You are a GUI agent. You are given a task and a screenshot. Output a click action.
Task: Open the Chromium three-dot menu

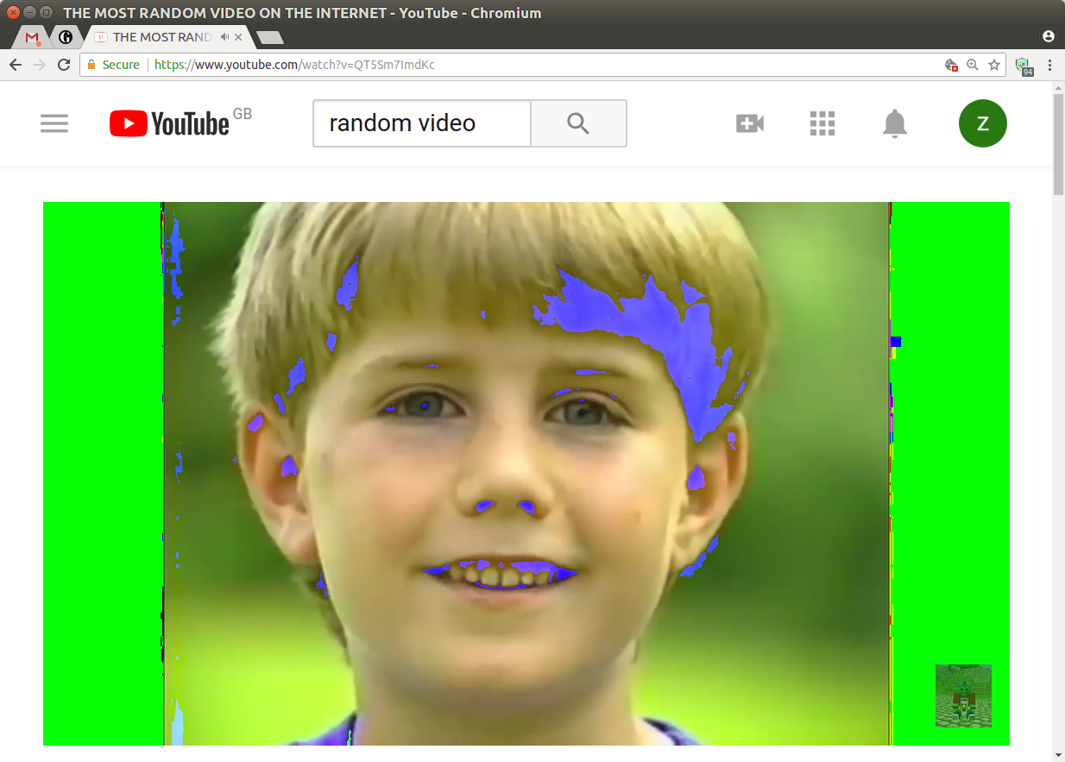point(1049,65)
